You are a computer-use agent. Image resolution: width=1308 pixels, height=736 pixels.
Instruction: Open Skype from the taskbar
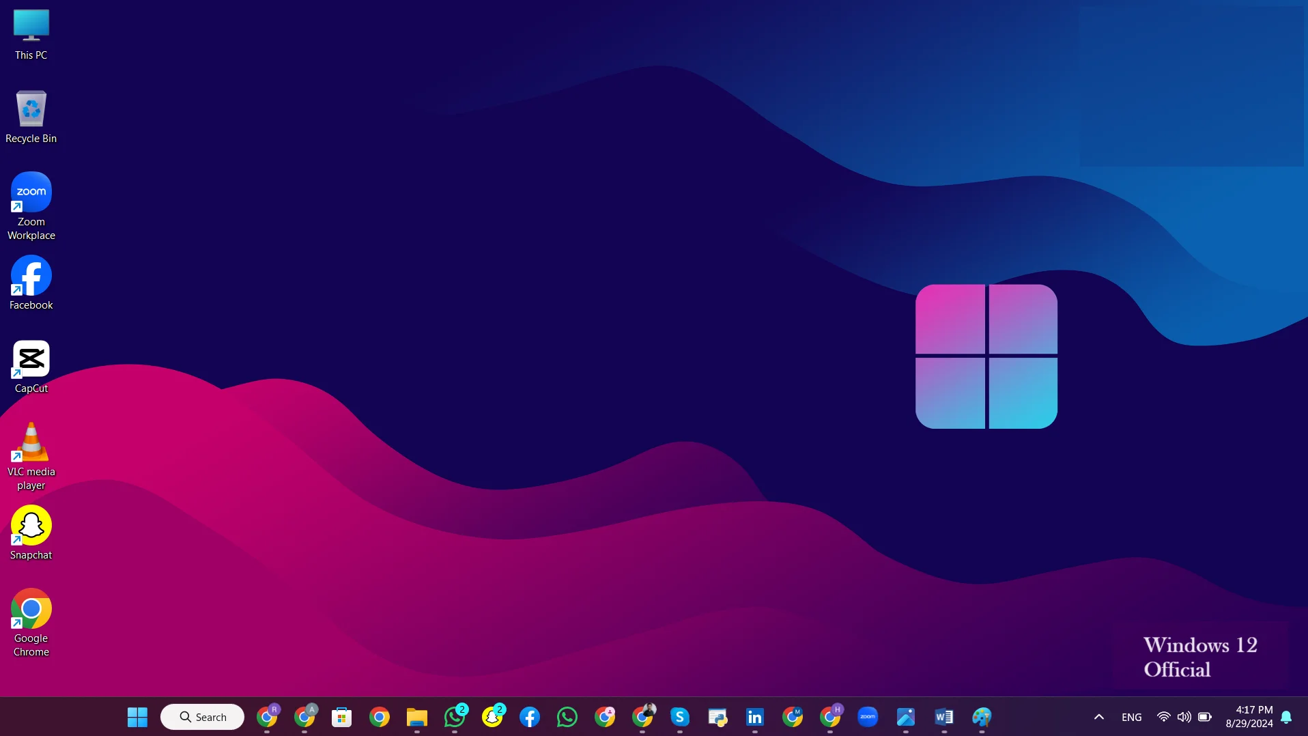[680, 717]
